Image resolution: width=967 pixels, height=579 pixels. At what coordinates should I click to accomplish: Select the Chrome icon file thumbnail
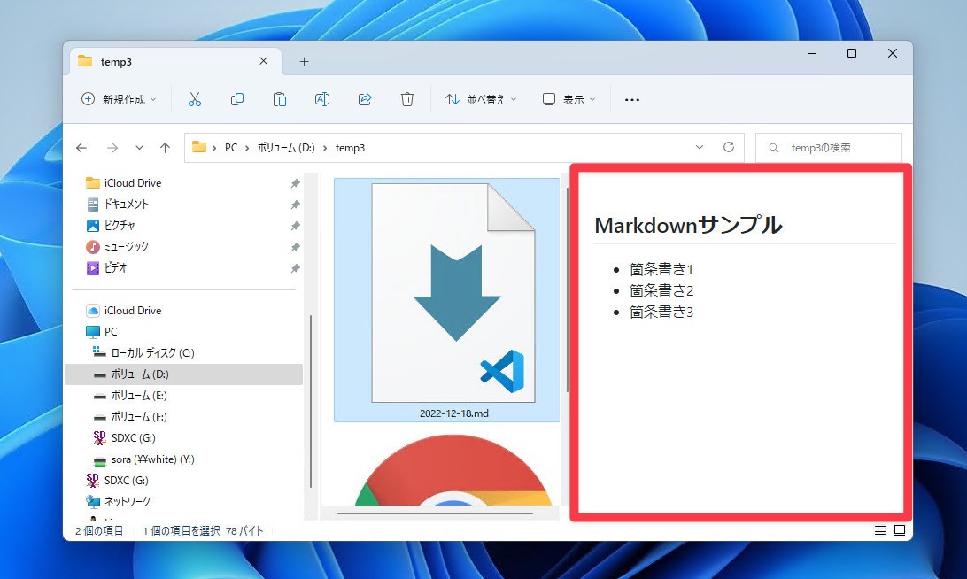pyautogui.click(x=453, y=470)
